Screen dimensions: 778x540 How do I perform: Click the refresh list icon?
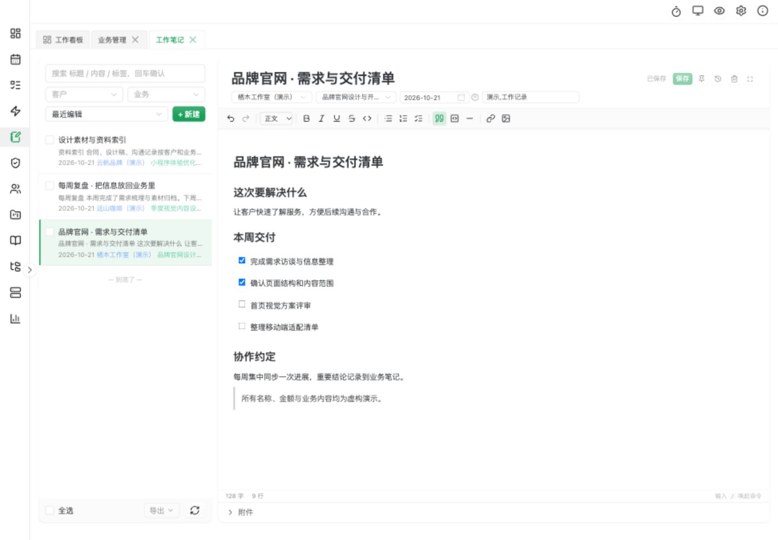tap(195, 510)
